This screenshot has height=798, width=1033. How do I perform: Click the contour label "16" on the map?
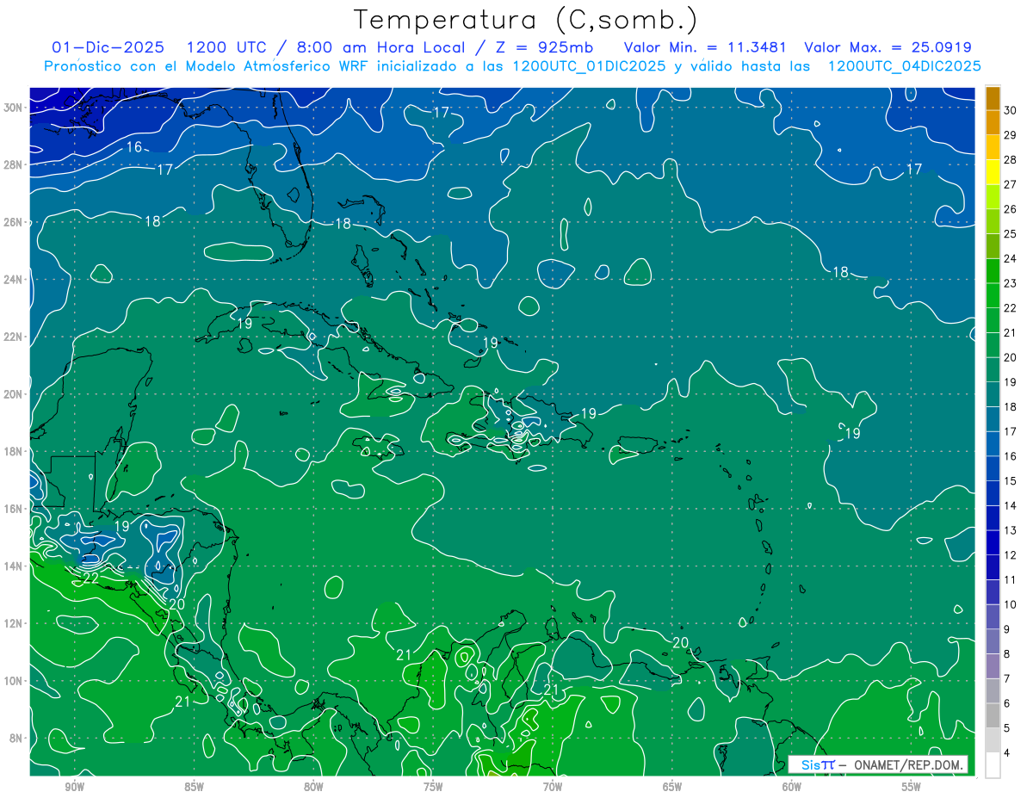tap(134, 147)
